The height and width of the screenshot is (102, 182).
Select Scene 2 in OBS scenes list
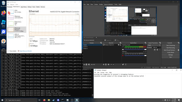tap(92, 48)
